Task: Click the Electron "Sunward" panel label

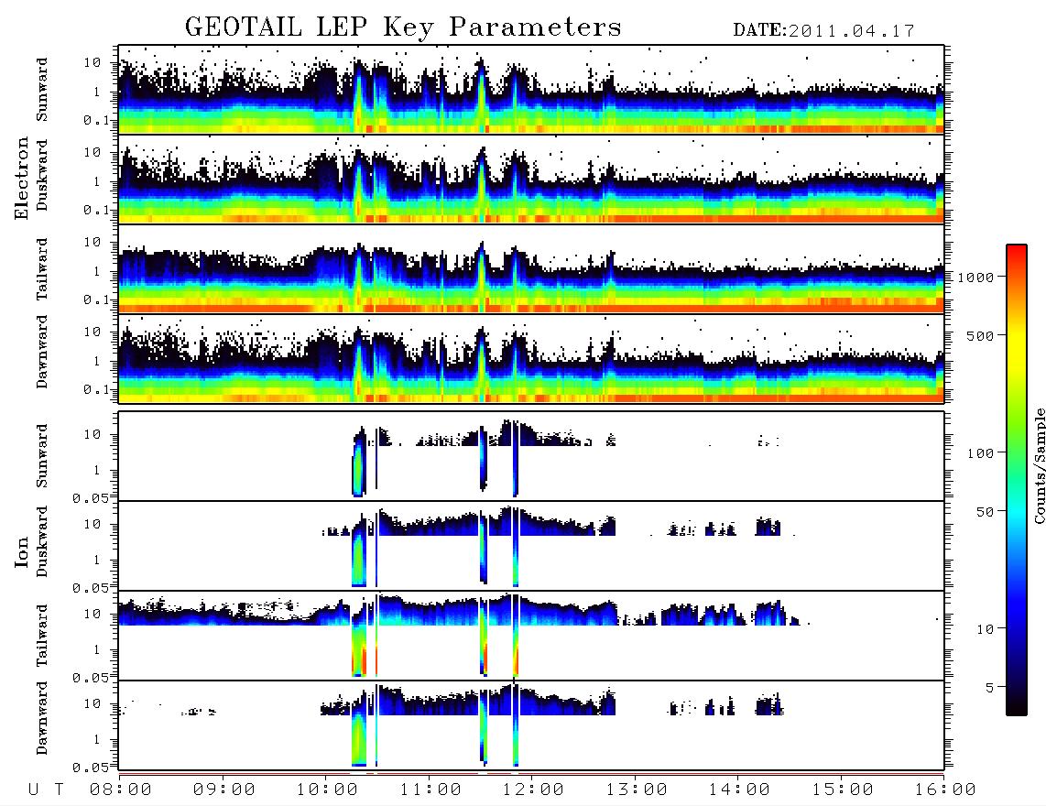Action: [x=42, y=90]
